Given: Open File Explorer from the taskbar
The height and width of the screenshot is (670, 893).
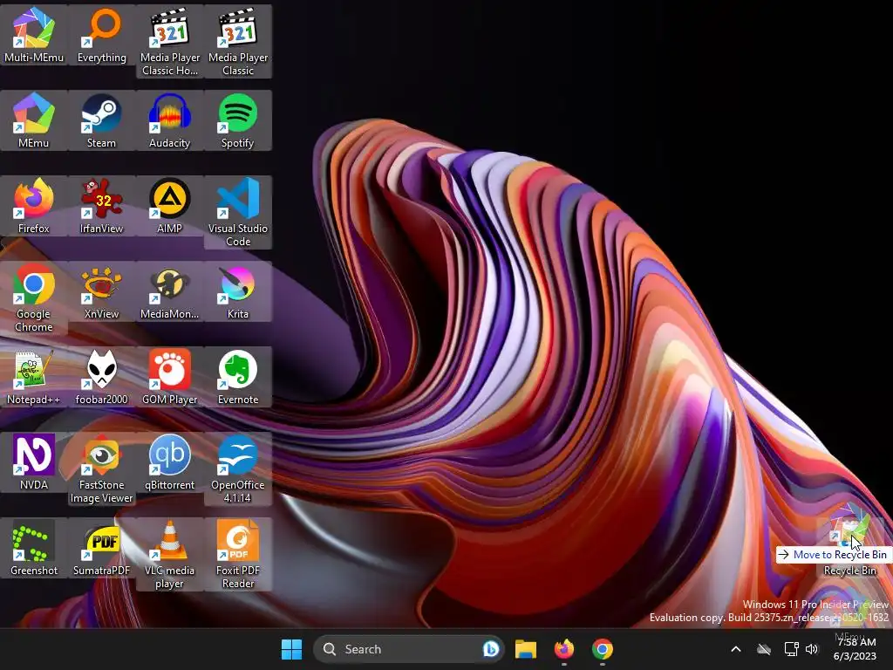Looking at the screenshot, I should (x=526, y=649).
